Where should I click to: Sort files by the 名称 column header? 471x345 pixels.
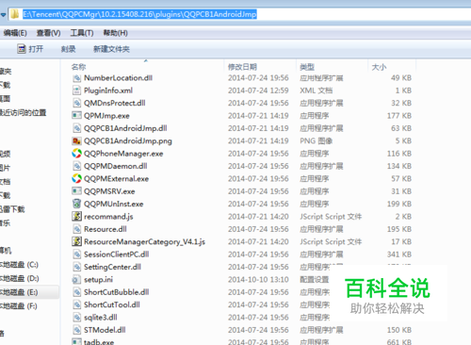click(78, 67)
